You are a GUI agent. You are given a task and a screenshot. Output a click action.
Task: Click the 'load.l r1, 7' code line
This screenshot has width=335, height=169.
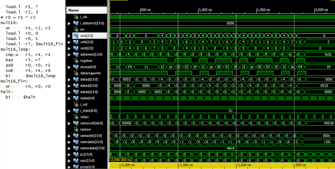22,7
